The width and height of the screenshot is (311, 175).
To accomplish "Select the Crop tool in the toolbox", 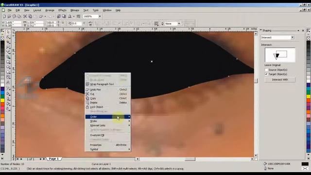I will [x=8, y=42].
